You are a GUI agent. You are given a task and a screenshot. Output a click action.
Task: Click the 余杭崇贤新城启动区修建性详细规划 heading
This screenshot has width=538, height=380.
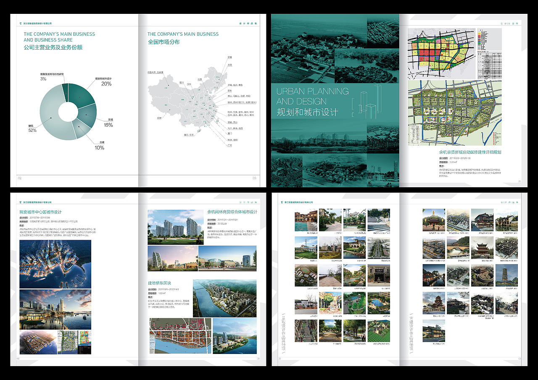470,152
